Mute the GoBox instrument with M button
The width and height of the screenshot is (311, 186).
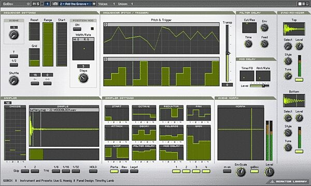click(x=34, y=4)
